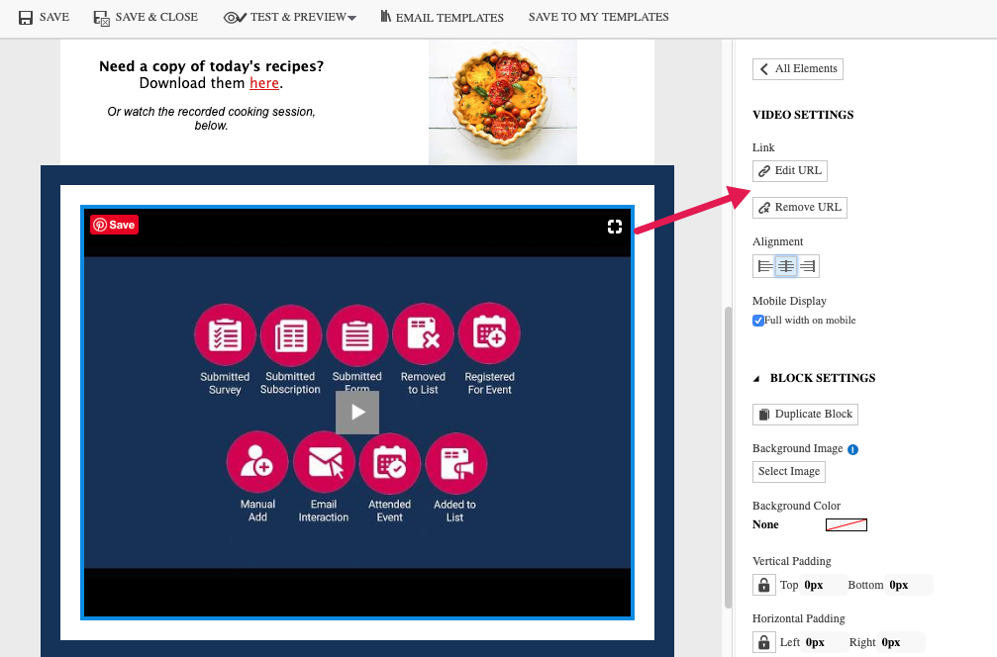The image size is (997, 657).
Task: Click the Removed to List icon
Action: click(424, 334)
